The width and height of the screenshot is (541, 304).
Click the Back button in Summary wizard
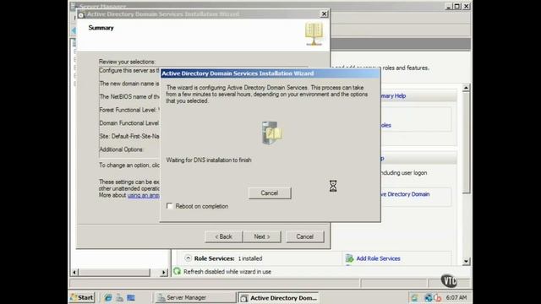[x=223, y=236]
